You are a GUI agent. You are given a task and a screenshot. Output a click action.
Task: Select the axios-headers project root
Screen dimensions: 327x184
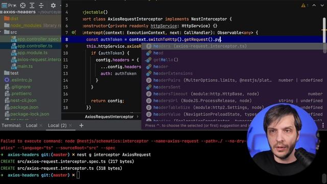click(x=19, y=12)
